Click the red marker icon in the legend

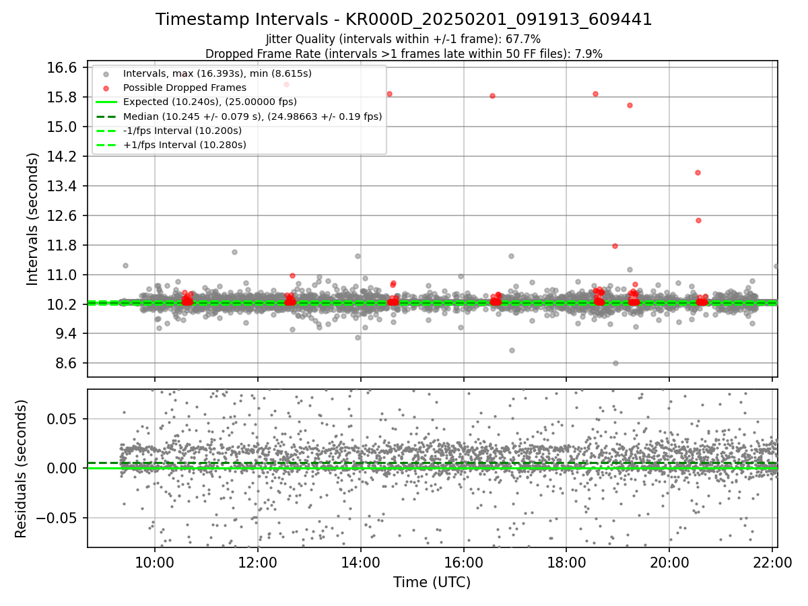coord(106,88)
